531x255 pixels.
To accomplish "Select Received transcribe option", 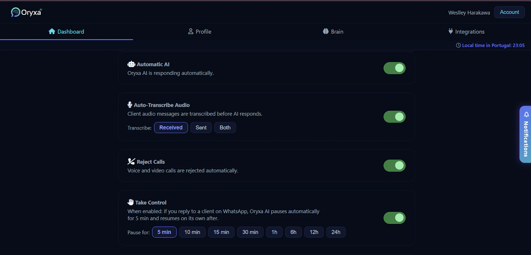I will (x=171, y=128).
